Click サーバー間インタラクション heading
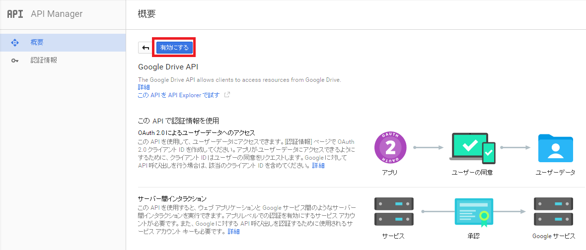 172,198
